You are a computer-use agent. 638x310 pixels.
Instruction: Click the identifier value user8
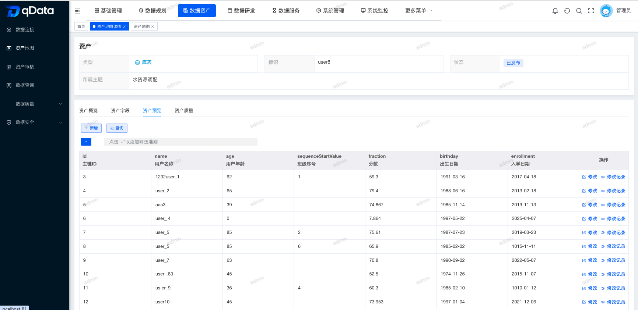[324, 62]
